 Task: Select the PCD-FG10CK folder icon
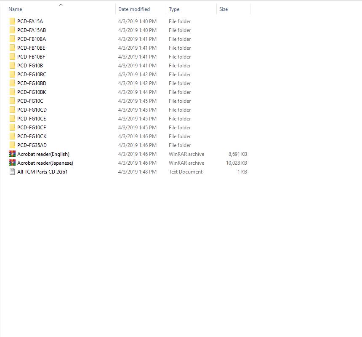click(x=12, y=136)
